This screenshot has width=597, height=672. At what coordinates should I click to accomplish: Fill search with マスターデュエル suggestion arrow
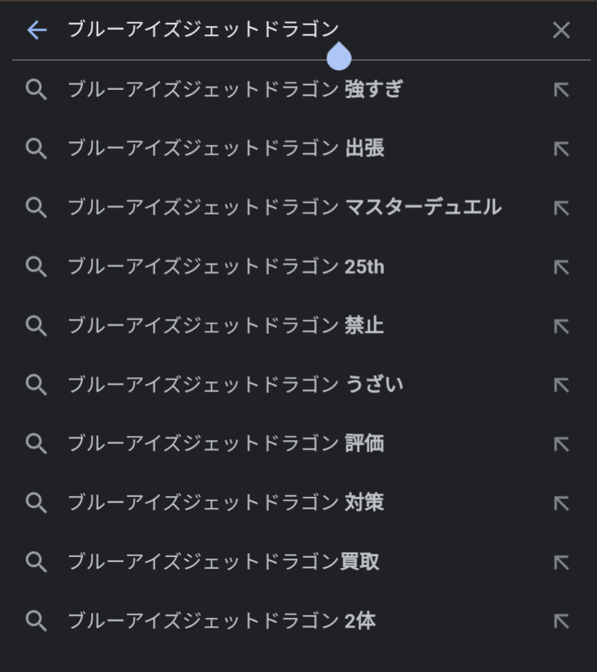[x=561, y=208]
